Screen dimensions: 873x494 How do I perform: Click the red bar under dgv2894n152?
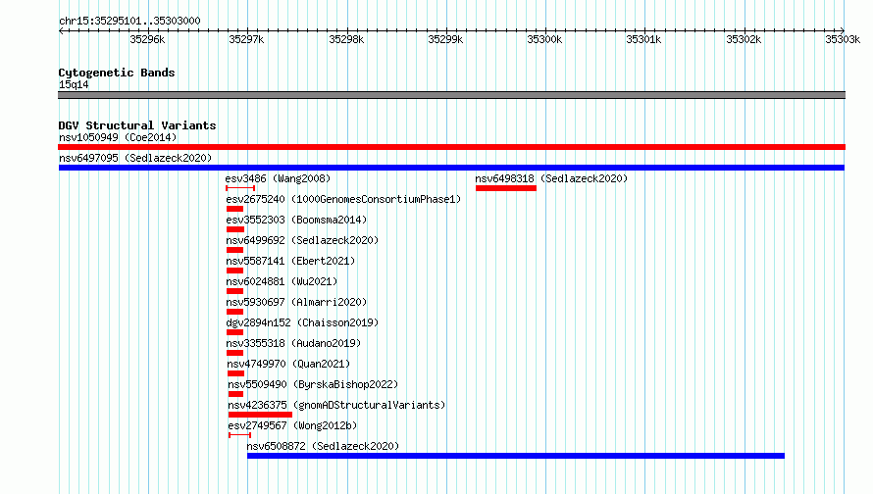tap(235, 332)
